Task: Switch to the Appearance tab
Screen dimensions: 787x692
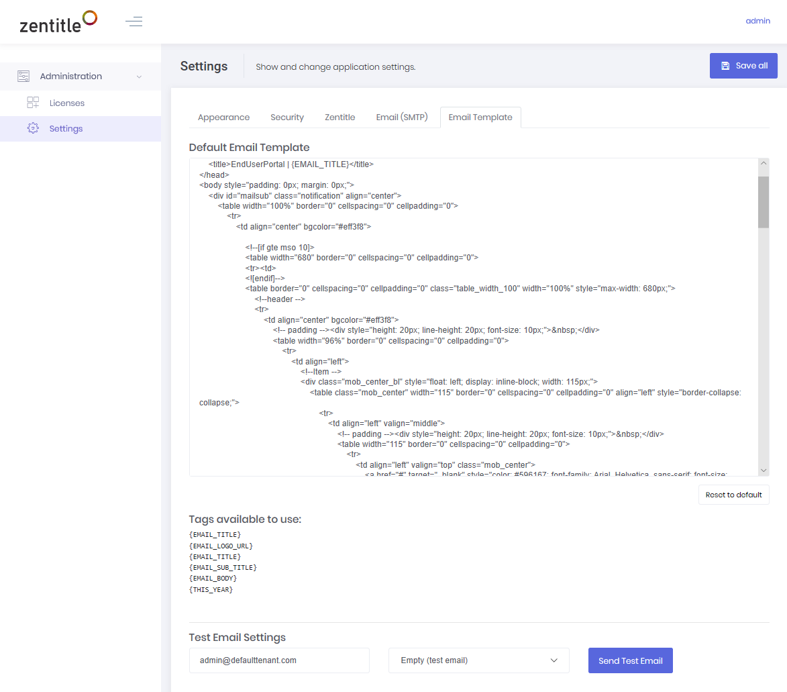Action: point(224,117)
